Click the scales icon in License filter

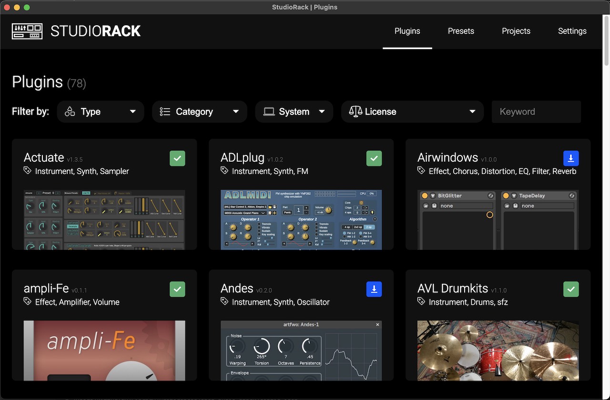[x=356, y=112]
